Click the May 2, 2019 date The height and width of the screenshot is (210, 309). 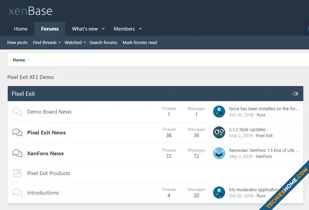coord(241,136)
